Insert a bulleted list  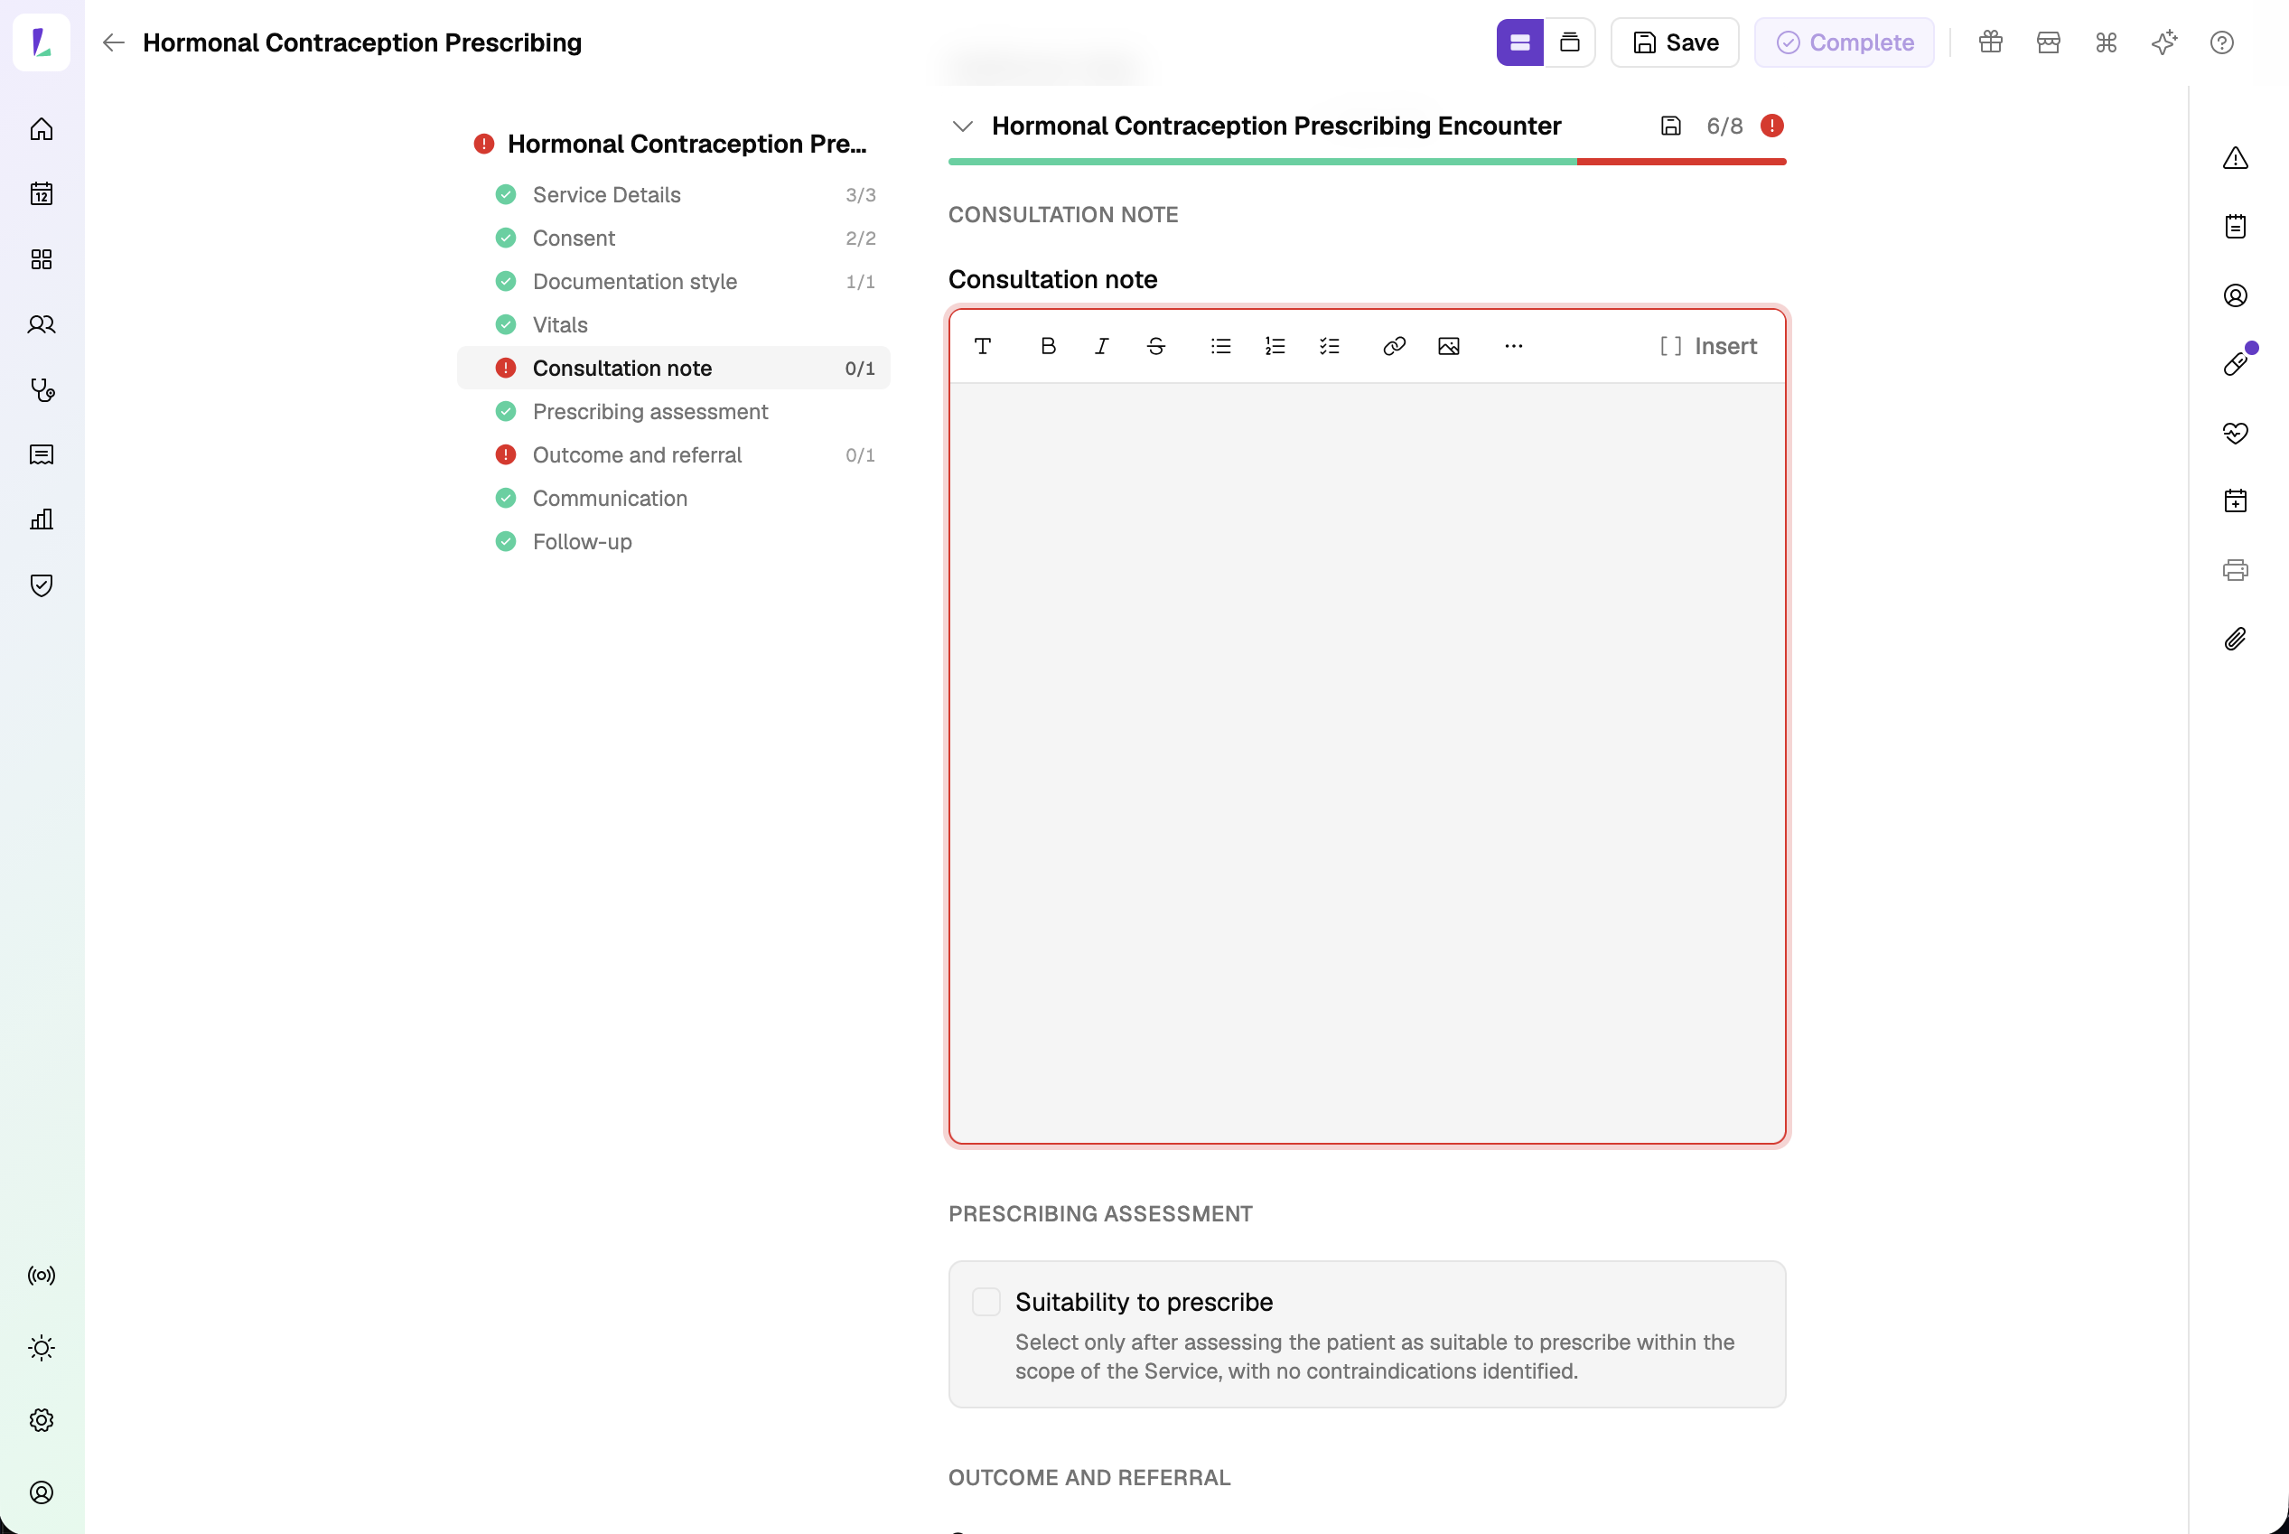click(x=1219, y=346)
